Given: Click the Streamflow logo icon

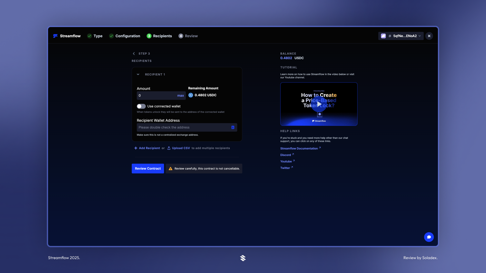Looking at the screenshot, I should click(55, 36).
